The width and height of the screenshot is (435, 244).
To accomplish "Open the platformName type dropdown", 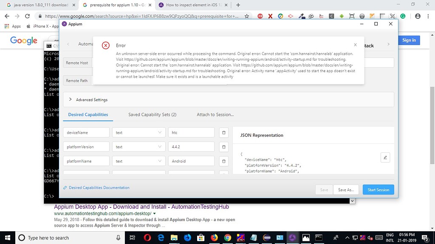I will pos(138,161).
